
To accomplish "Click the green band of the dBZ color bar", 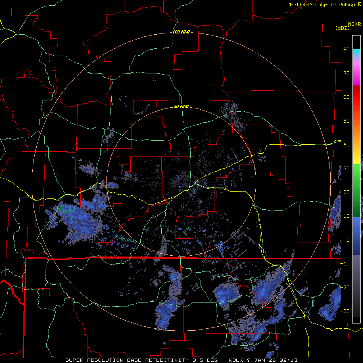I will click(356, 190).
